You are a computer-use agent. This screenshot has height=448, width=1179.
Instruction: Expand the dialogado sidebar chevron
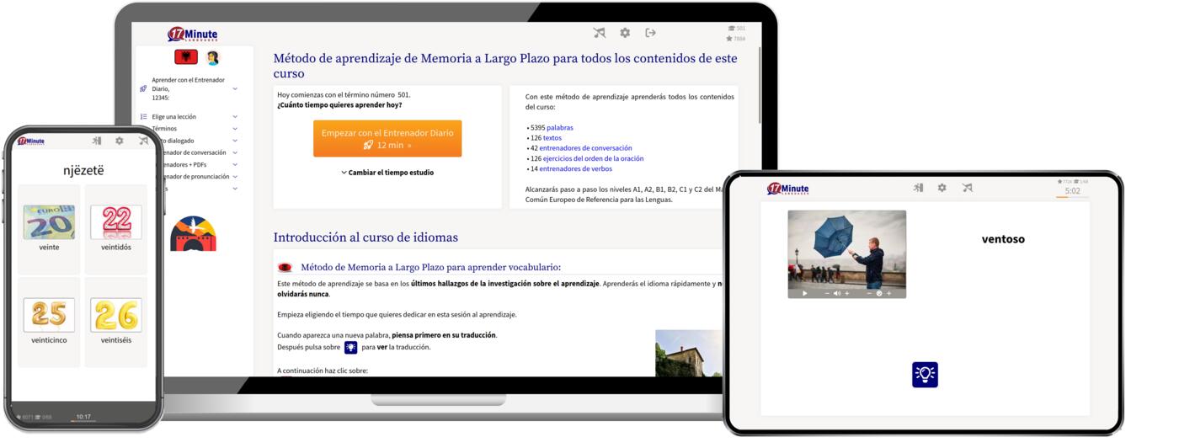click(235, 141)
